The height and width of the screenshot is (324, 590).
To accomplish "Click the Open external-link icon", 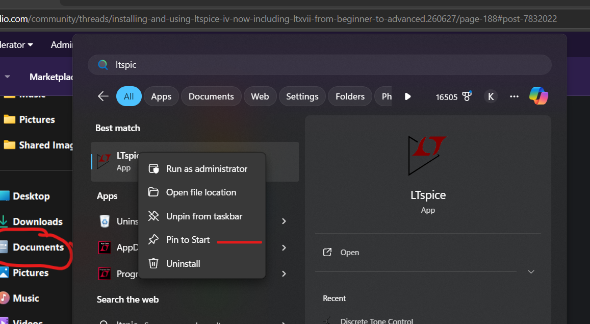I will coord(327,252).
